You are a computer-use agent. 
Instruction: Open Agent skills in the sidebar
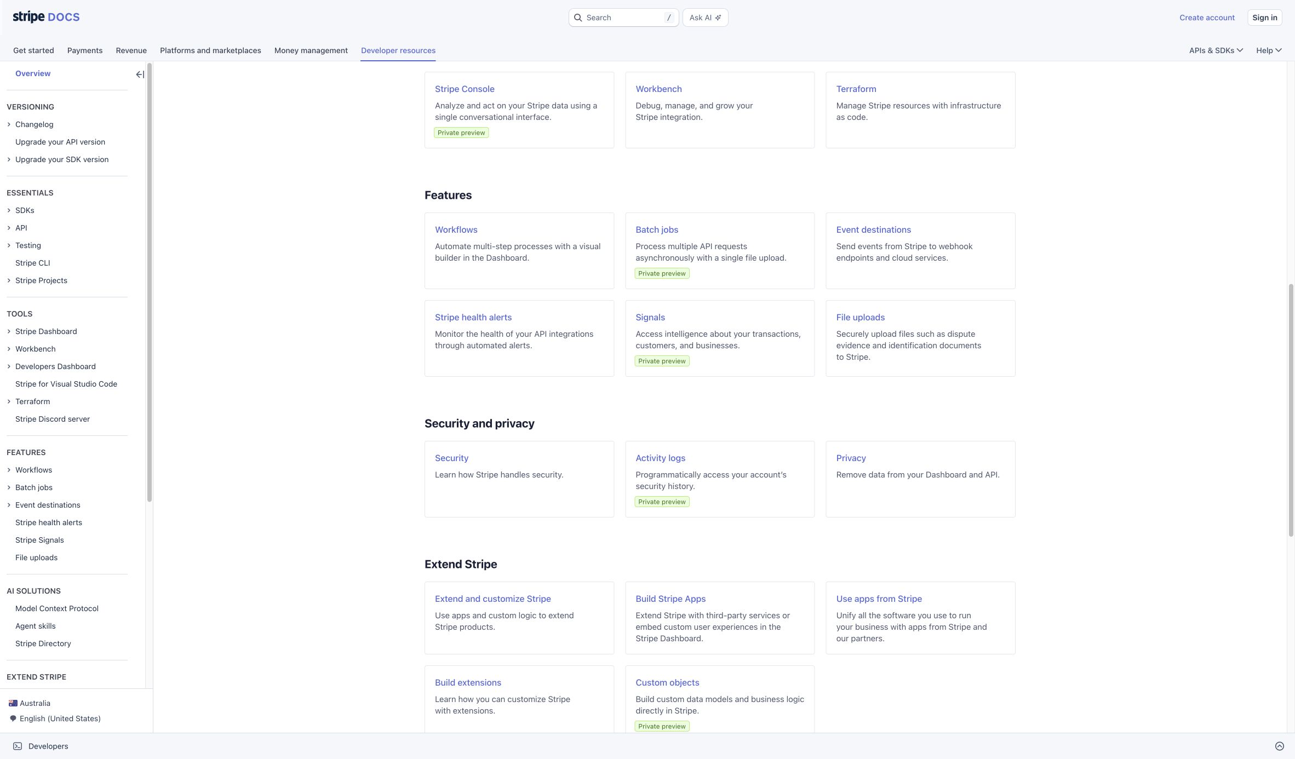tap(36, 626)
